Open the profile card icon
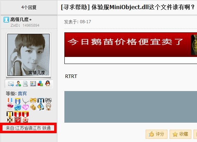197x142 pixels. 33,84
